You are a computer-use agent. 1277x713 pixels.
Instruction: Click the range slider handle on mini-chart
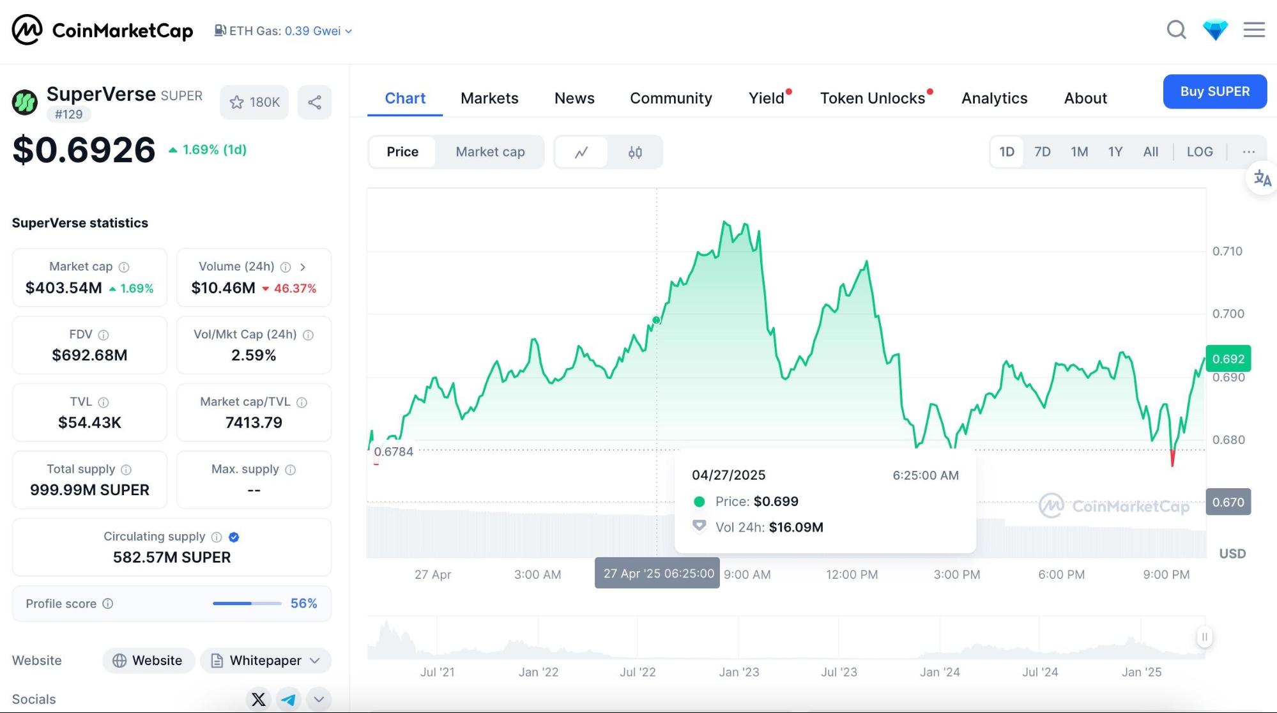[x=1204, y=637]
